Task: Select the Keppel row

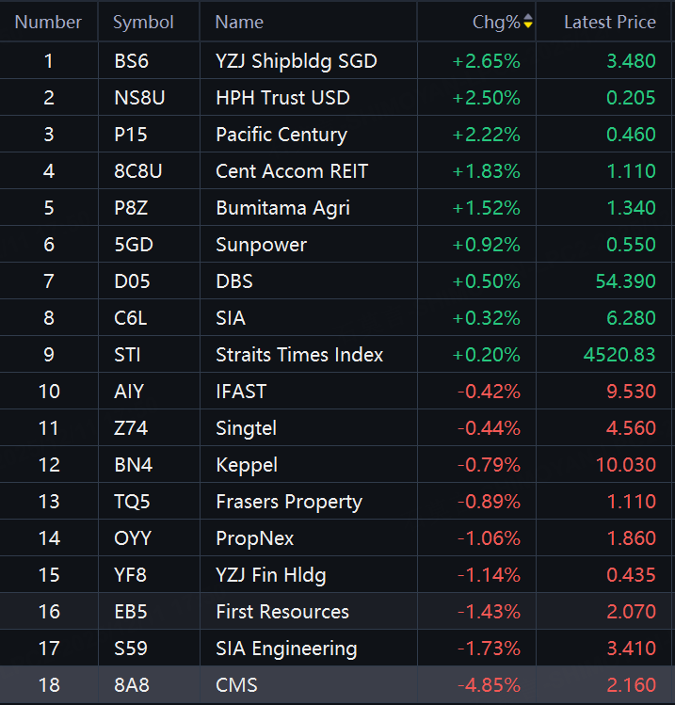Action: tap(246, 465)
